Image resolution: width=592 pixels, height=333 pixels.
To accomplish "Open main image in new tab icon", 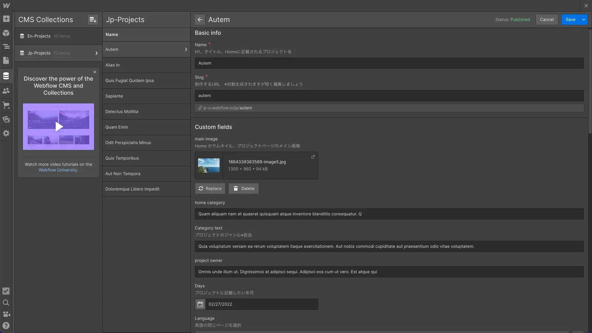I will click(x=313, y=157).
